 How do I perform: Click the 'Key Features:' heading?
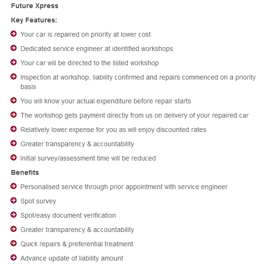pyautogui.click(x=34, y=20)
